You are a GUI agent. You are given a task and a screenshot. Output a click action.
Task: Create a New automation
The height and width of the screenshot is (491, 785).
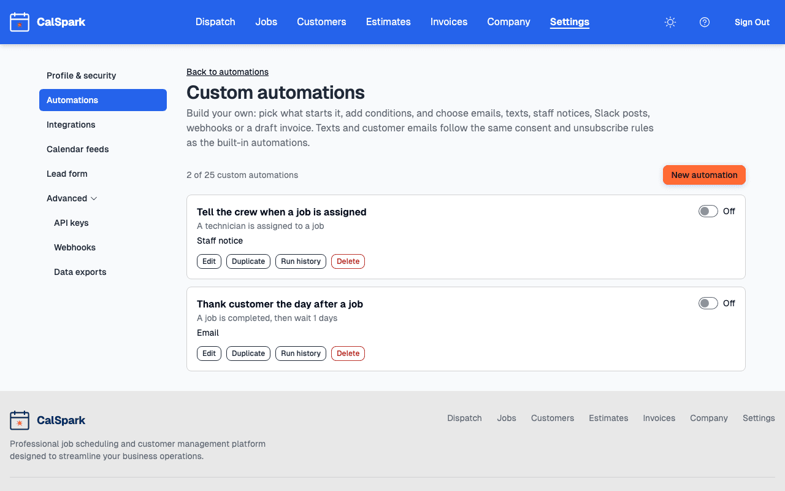coord(704,175)
